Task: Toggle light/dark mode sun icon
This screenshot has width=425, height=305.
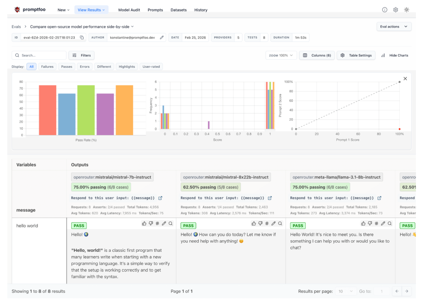Action: 407,10
